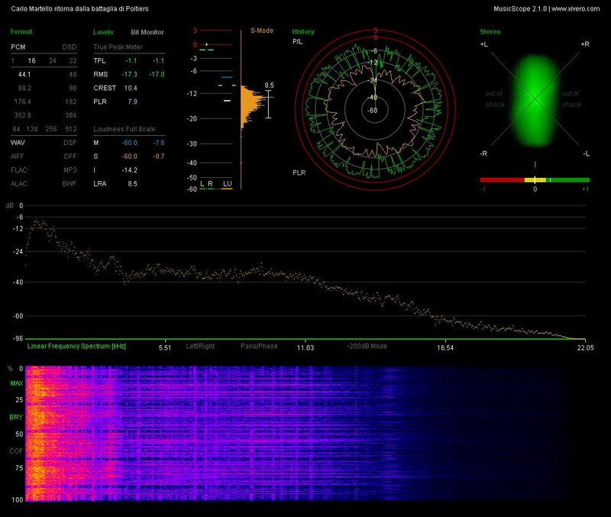Toggle the -200dB Mode option
The width and height of the screenshot is (611, 517).
pyautogui.click(x=367, y=346)
